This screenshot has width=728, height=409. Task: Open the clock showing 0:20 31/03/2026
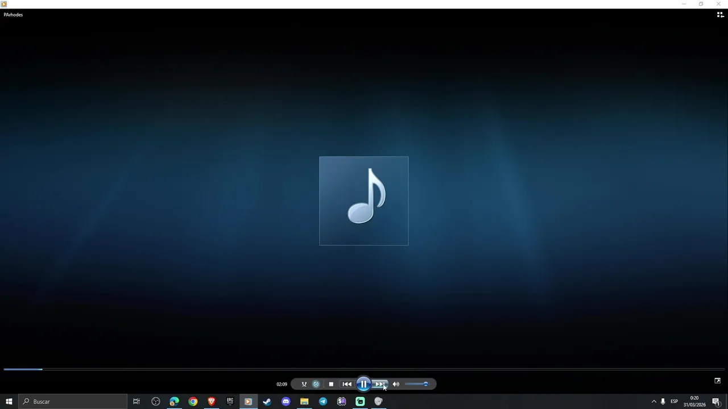tap(694, 402)
